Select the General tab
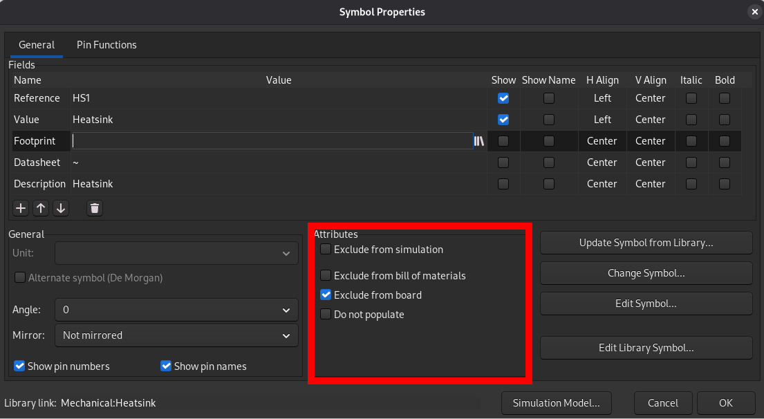The image size is (764, 419). tap(37, 45)
